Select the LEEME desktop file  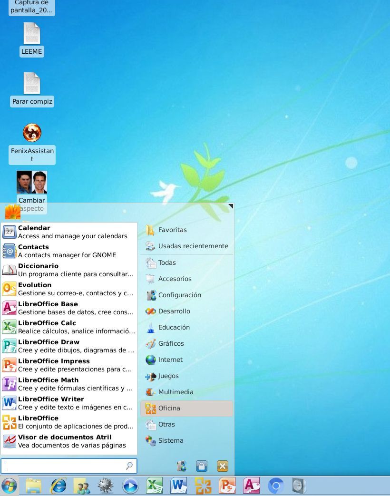(32, 39)
